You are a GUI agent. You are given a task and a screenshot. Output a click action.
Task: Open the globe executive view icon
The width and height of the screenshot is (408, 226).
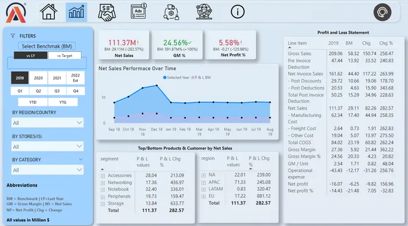click(204, 12)
